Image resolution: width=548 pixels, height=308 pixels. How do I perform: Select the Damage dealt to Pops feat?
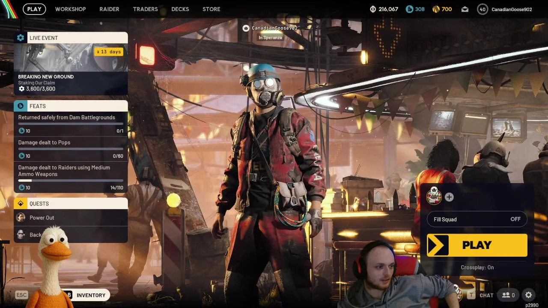(71, 149)
